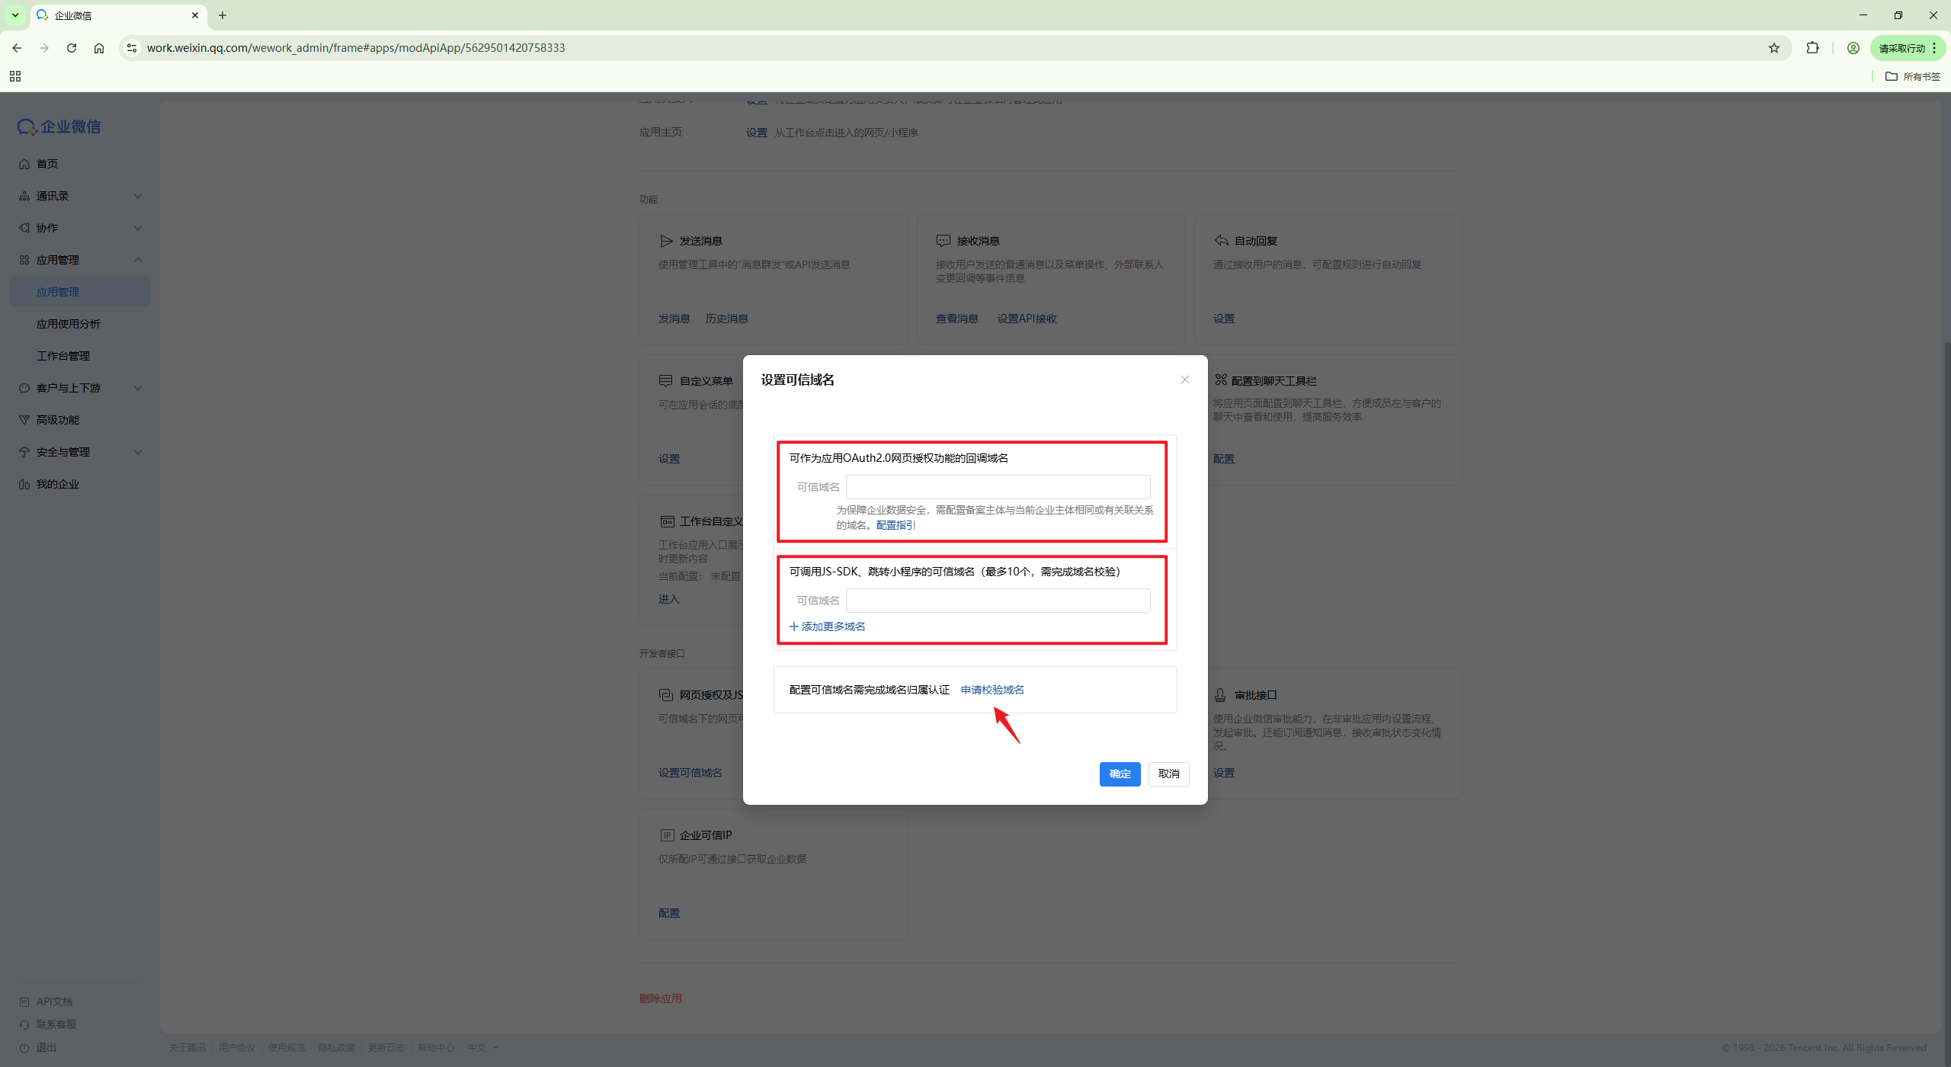Open API文档 link in sidebar
The height and width of the screenshot is (1067, 1951).
click(55, 1001)
